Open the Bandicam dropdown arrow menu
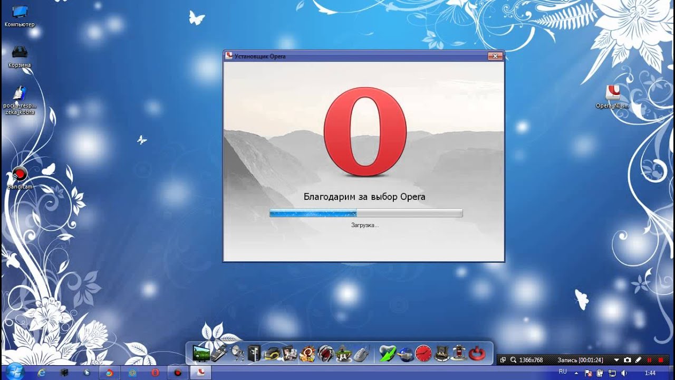 click(616, 360)
